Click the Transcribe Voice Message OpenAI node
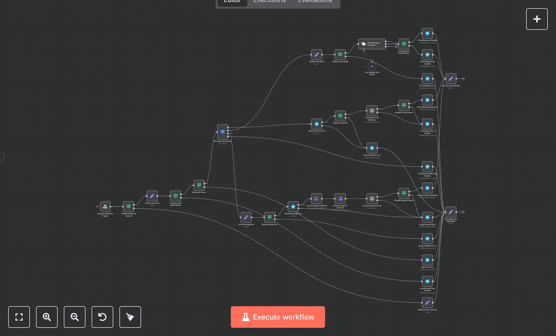556x336 pixels. click(372, 111)
